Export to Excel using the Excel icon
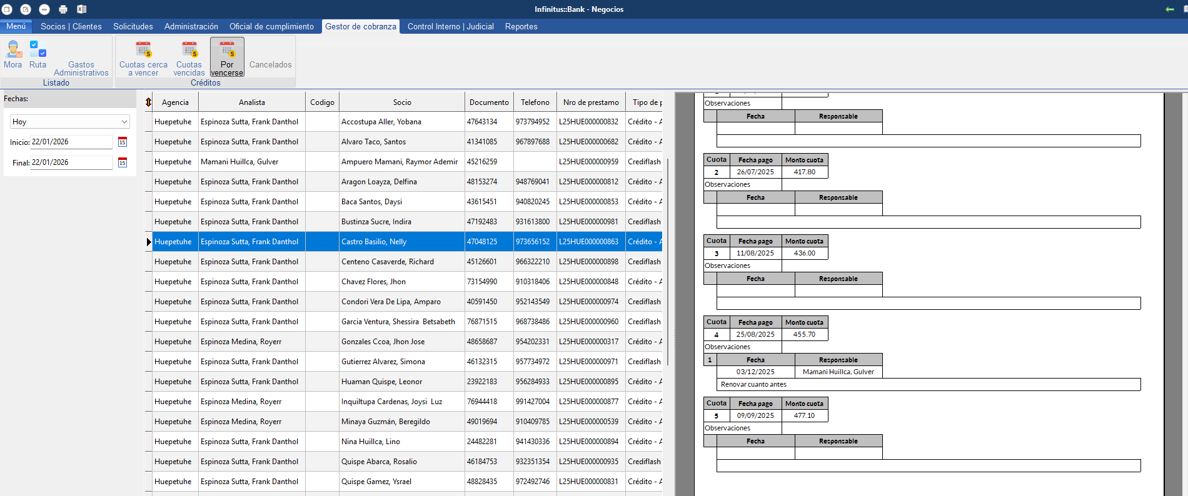 click(82, 9)
